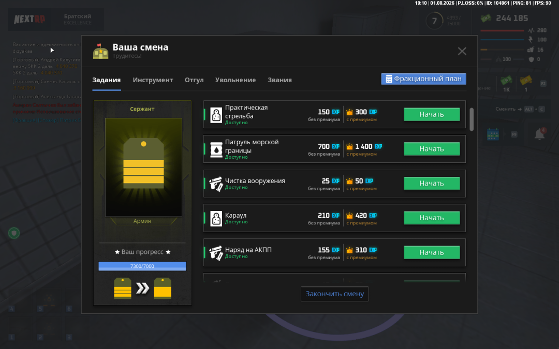Click the Братский EXCELLENCE server label

click(x=77, y=19)
